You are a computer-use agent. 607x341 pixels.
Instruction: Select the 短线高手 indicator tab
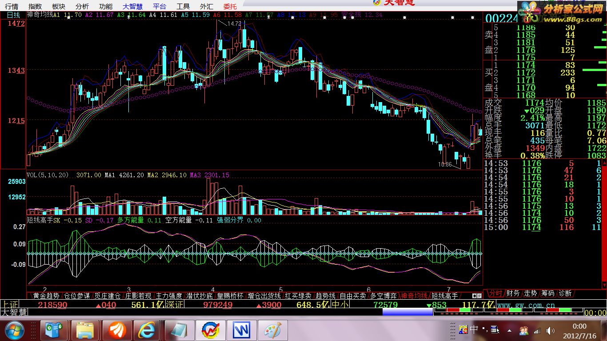point(445,296)
